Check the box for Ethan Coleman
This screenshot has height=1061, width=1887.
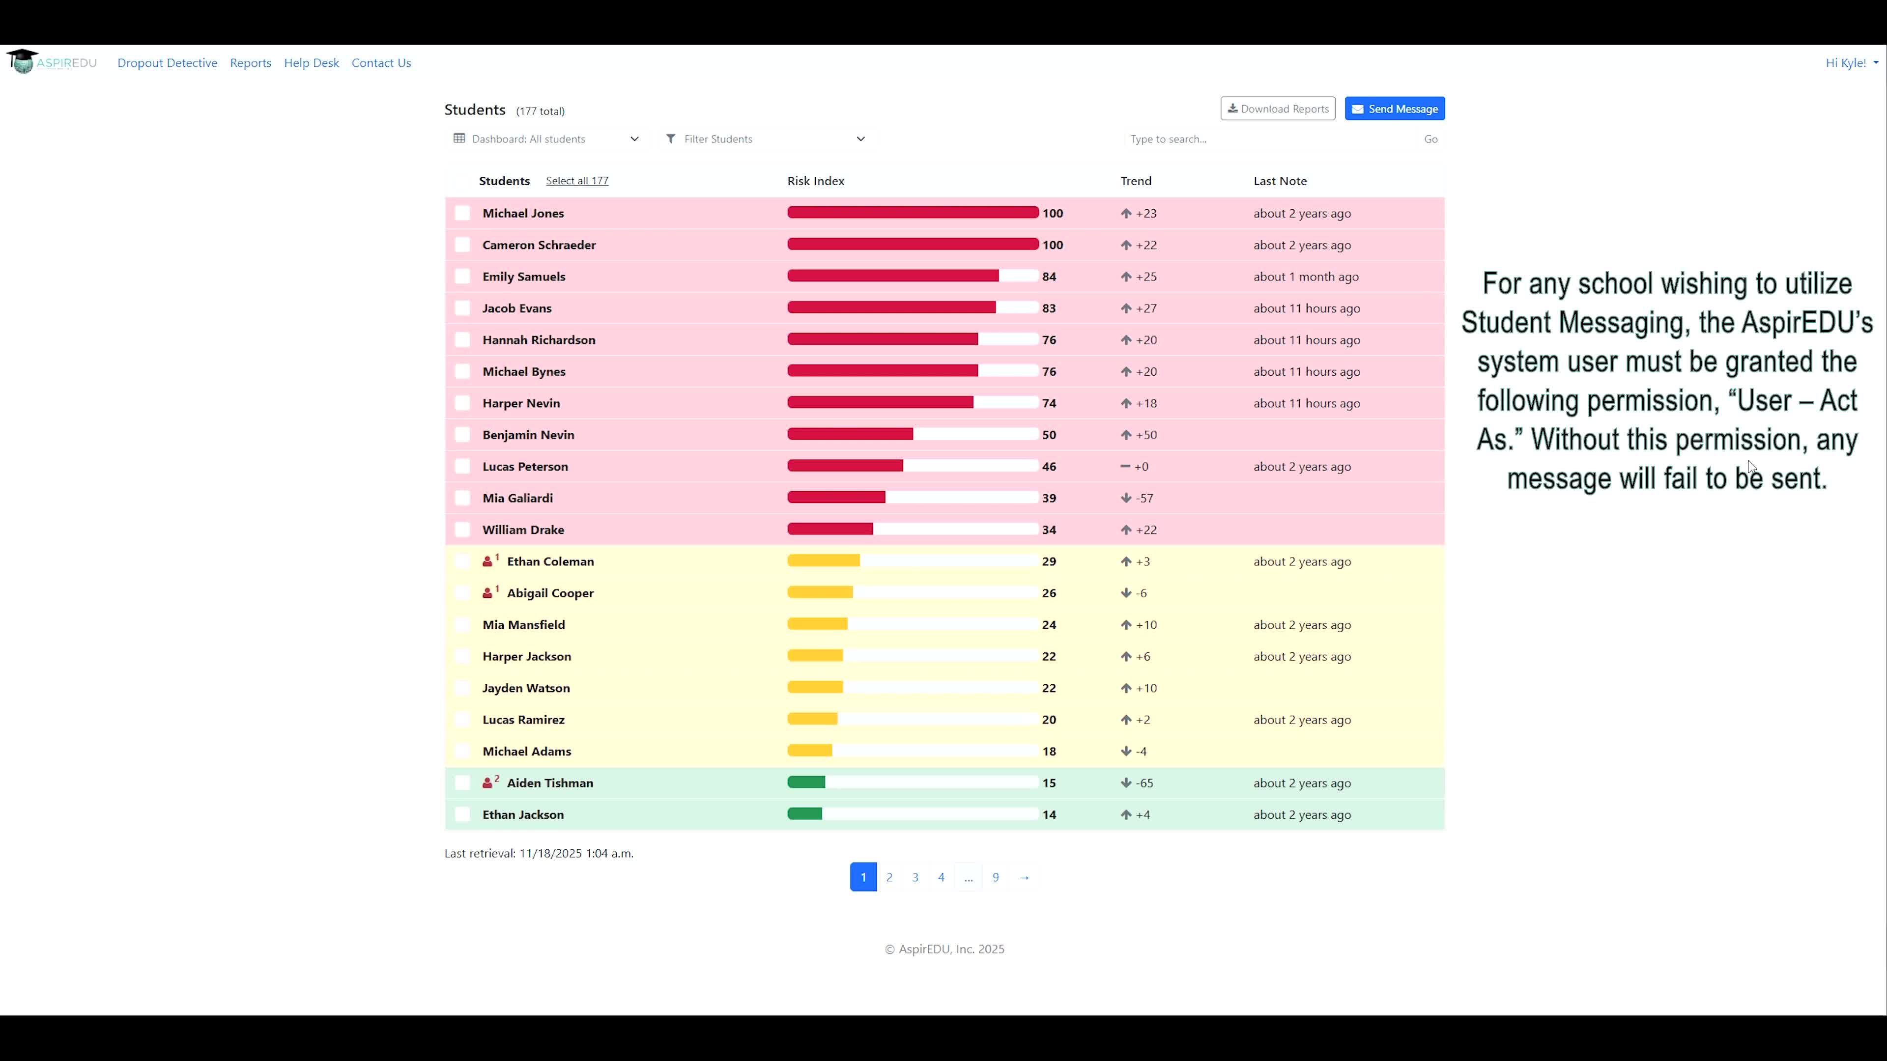coord(462,561)
